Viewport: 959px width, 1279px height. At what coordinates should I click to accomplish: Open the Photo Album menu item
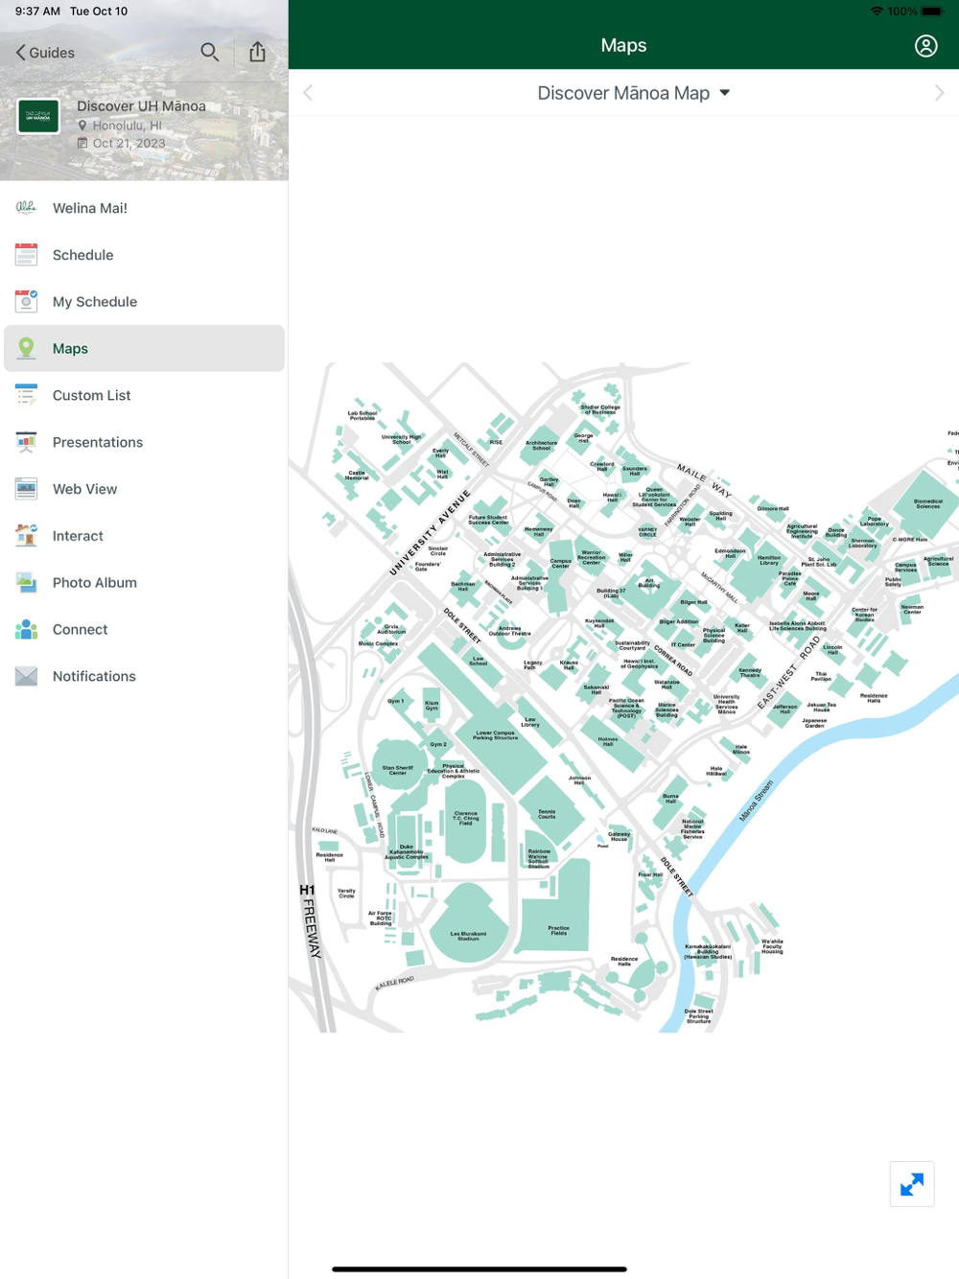click(x=144, y=583)
